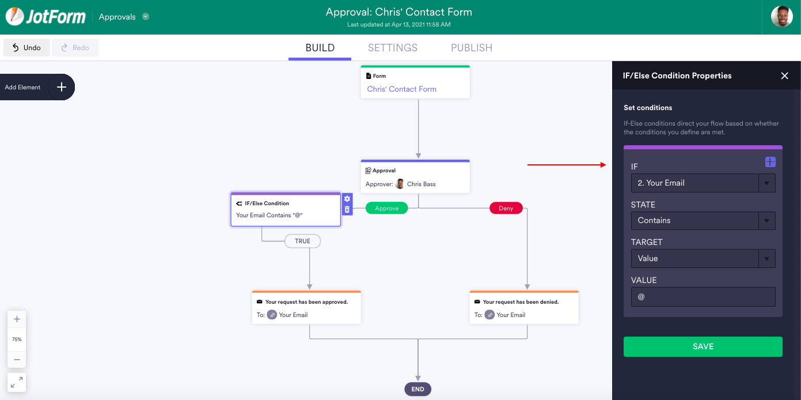Open the STATE Contains dropdown
Image resolution: width=801 pixels, height=400 pixels.
766,221
